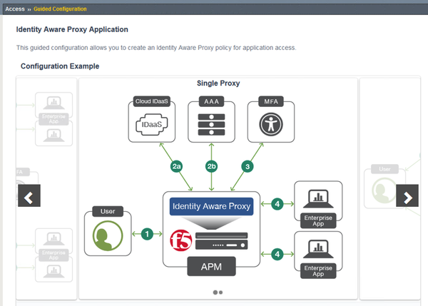
Task: Click the APM label box
Action: click(x=212, y=267)
